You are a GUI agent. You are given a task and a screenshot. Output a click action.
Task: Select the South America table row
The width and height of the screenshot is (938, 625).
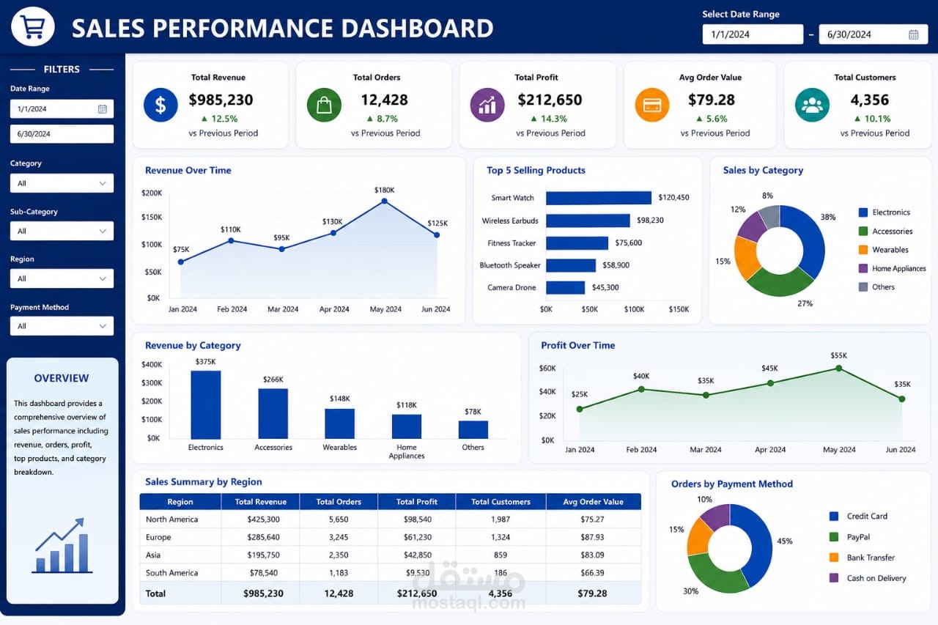[391, 573]
